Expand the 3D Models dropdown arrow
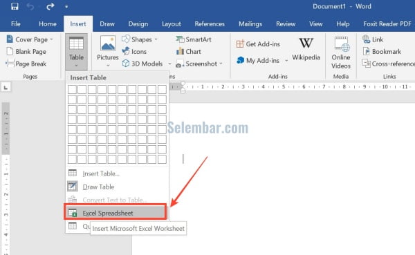The height and width of the screenshot is (255, 415). pos(169,64)
